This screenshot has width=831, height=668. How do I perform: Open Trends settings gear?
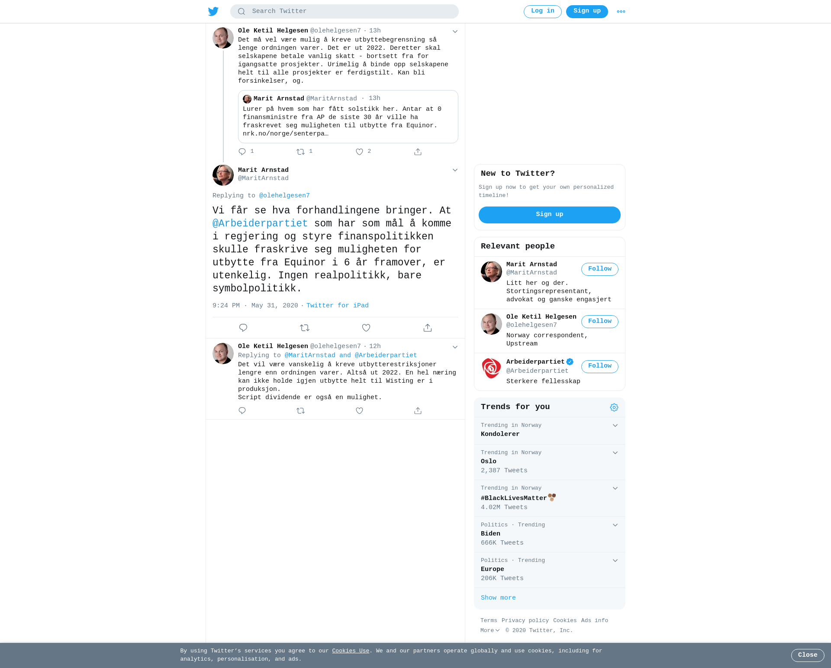tap(614, 407)
